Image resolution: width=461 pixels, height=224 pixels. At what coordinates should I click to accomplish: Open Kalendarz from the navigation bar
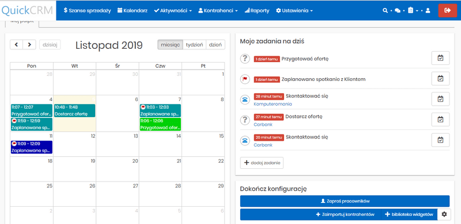pos(133,10)
